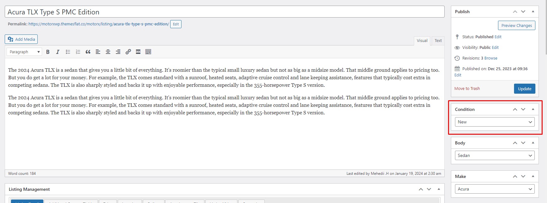Collapse the Body panel
The height and width of the screenshot is (203, 547).
click(533, 143)
